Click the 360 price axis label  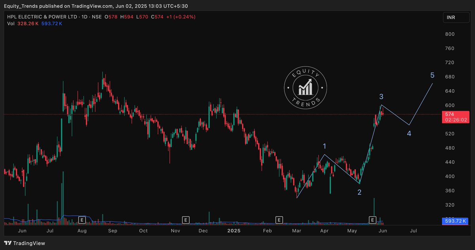[450, 191]
